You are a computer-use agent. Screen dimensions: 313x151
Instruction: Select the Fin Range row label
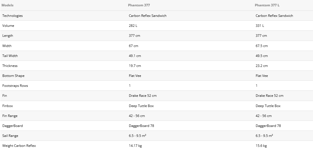coord(10,116)
